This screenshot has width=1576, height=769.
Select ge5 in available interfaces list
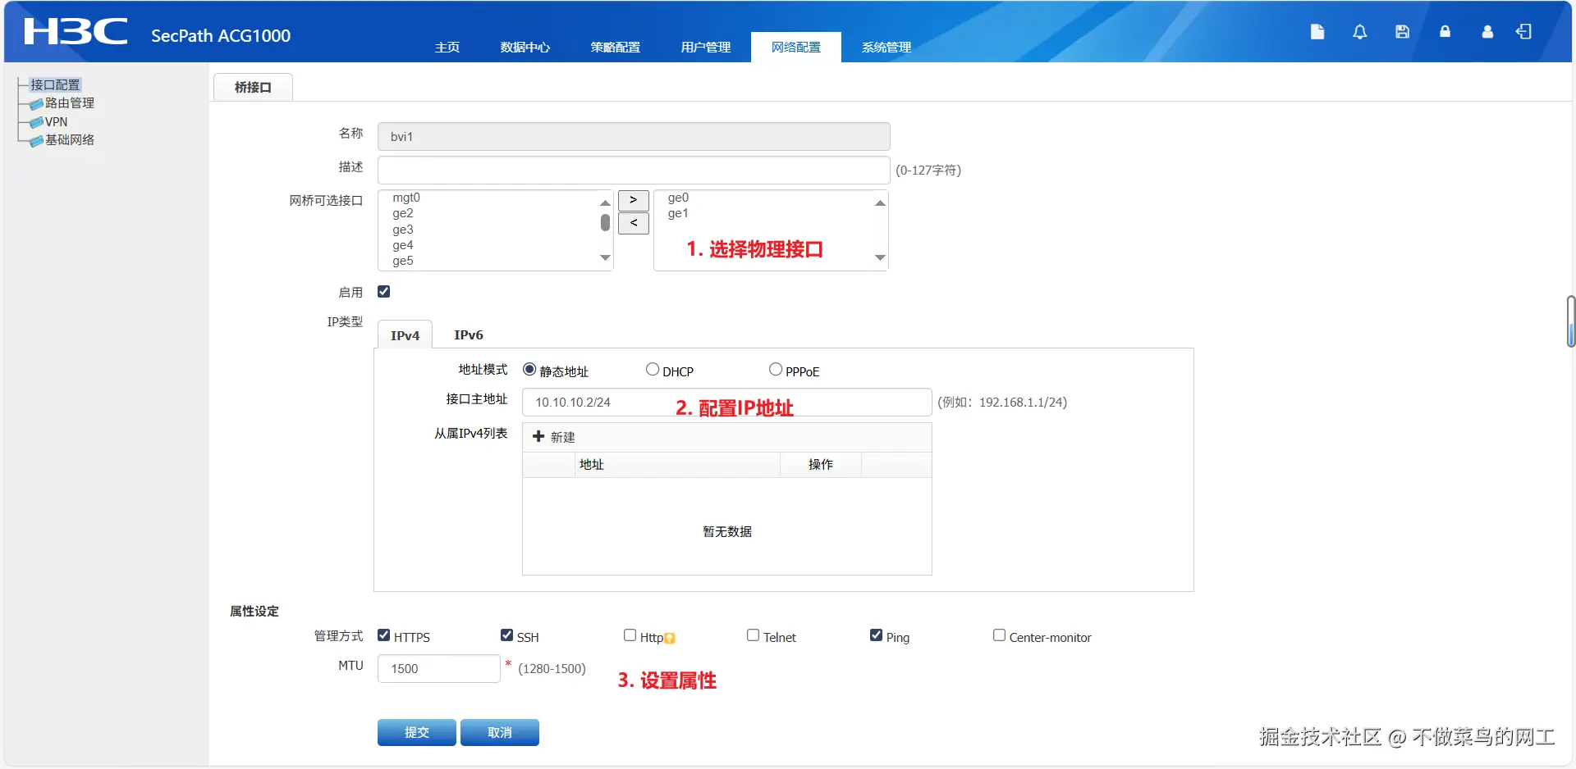pyautogui.click(x=403, y=261)
